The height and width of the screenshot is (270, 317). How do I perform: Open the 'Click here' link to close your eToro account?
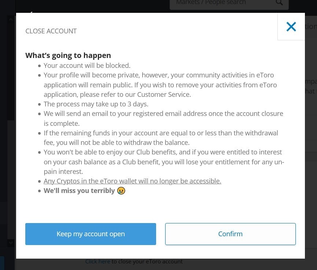click(x=97, y=261)
